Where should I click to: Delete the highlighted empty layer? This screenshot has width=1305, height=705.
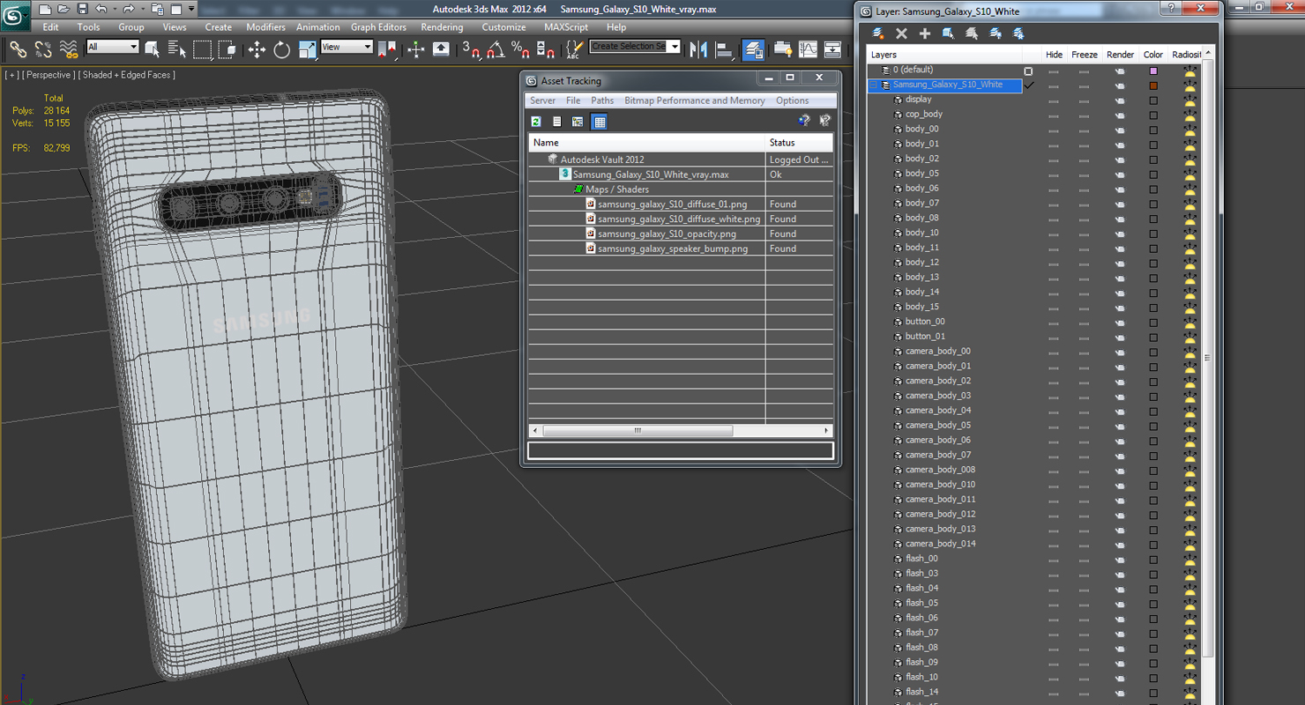coord(901,33)
